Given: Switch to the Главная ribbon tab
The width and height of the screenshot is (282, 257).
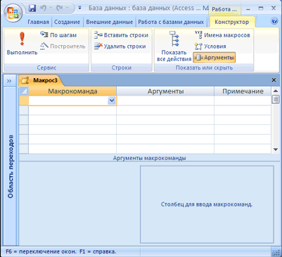Looking at the screenshot, I should [38, 22].
